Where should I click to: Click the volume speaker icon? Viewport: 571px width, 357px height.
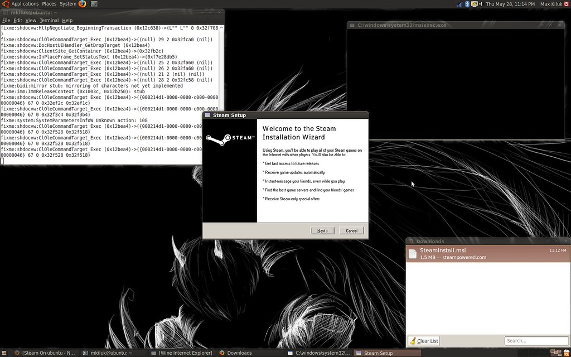coord(481,4)
